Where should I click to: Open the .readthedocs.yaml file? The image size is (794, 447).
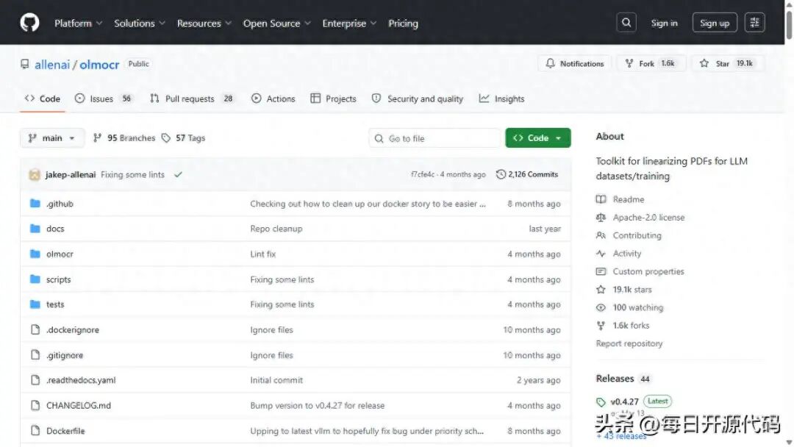click(81, 380)
